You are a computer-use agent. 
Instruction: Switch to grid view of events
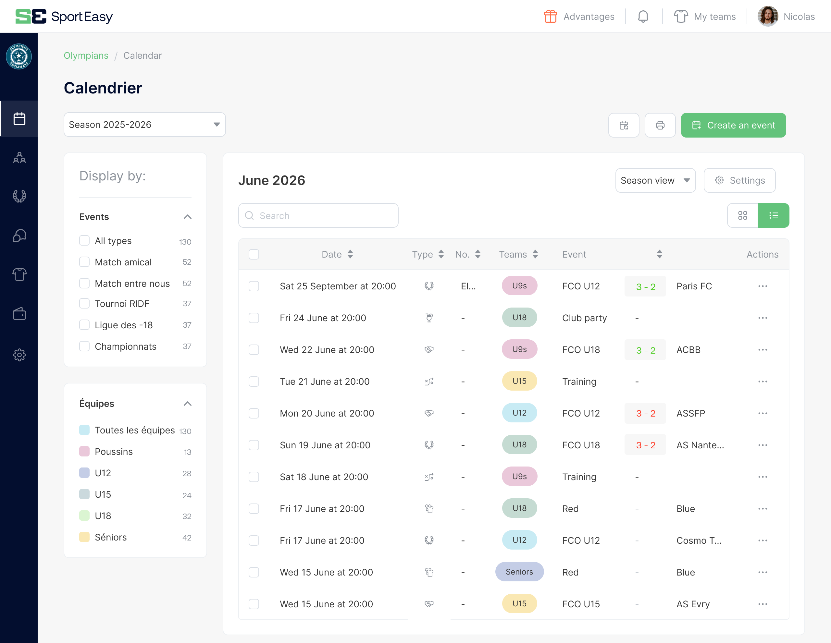point(742,215)
